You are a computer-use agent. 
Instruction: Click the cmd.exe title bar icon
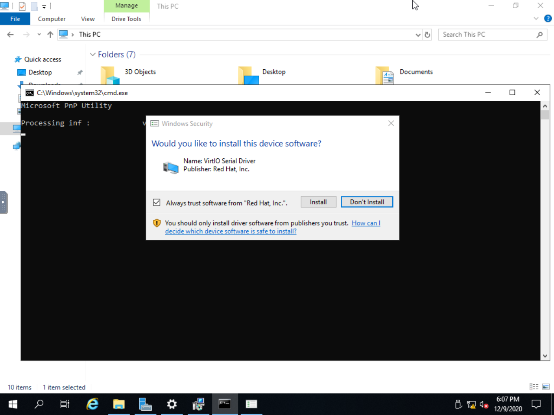click(x=29, y=93)
